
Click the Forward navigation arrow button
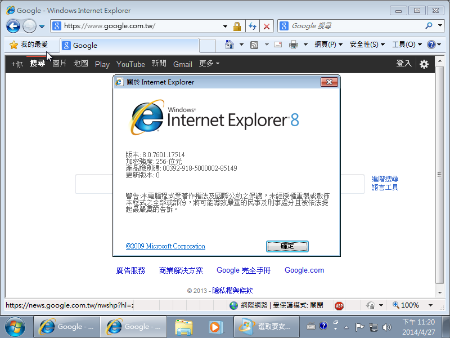coord(29,26)
